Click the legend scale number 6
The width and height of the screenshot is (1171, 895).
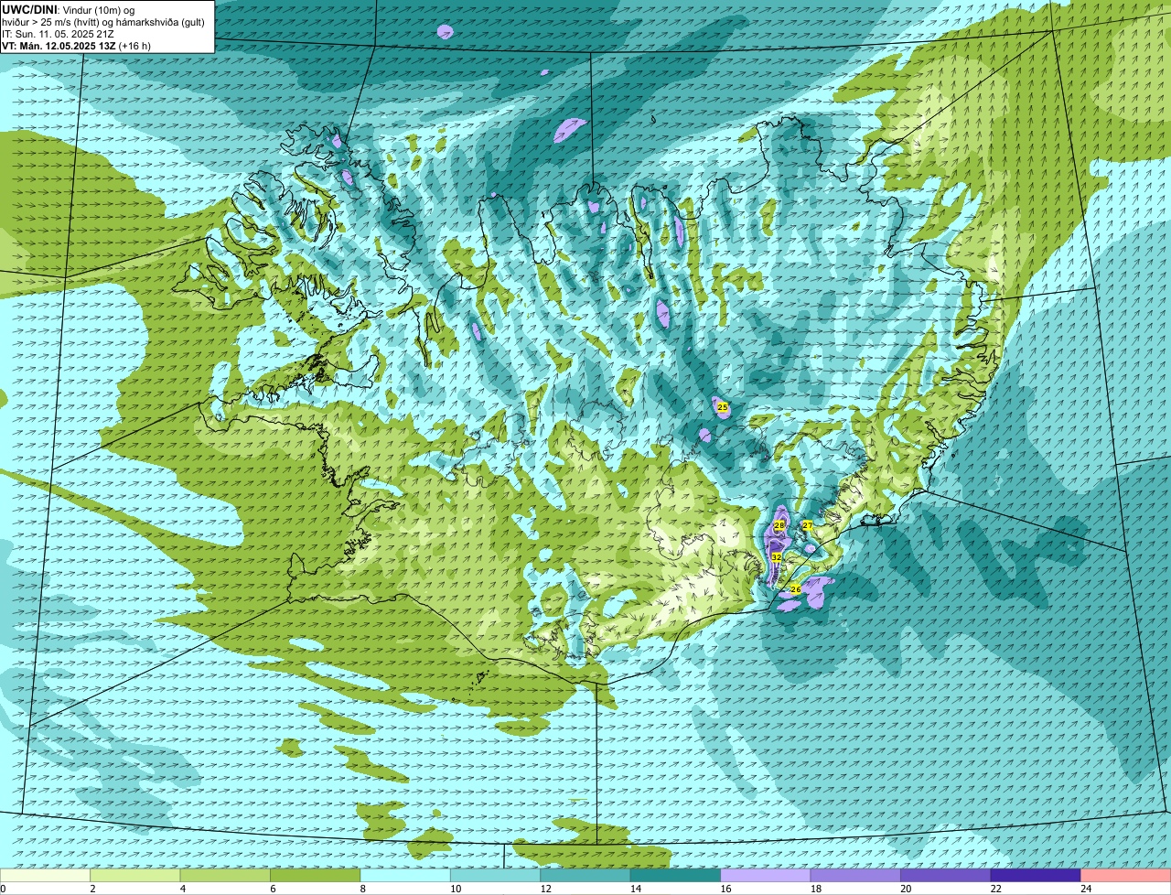pyautogui.click(x=273, y=889)
